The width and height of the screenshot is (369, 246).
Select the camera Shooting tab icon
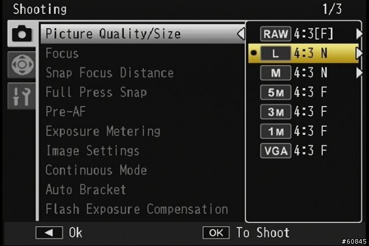pos(22,33)
